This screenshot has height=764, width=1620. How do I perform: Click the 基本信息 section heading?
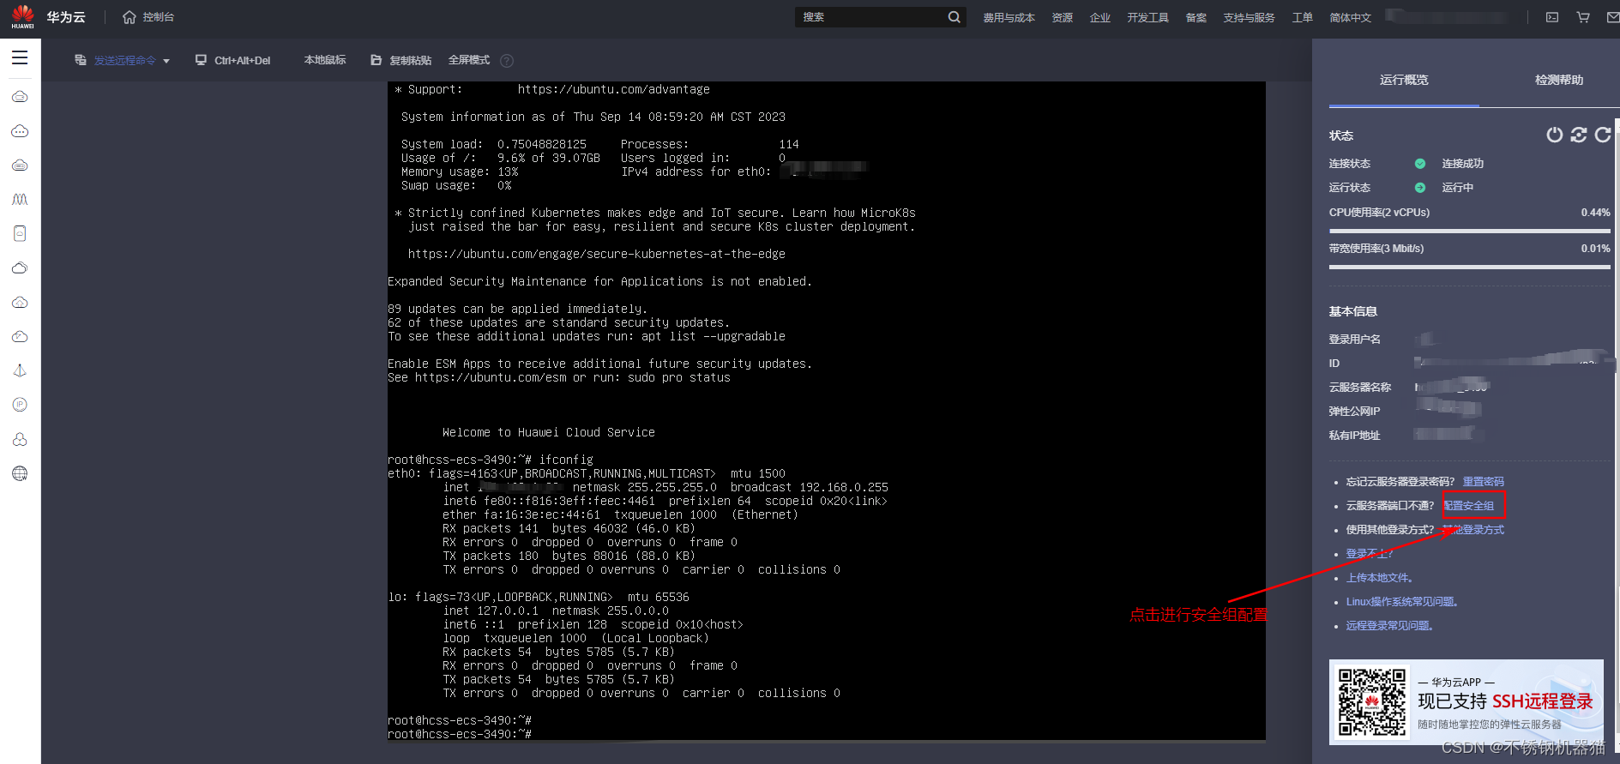pos(1353,311)
